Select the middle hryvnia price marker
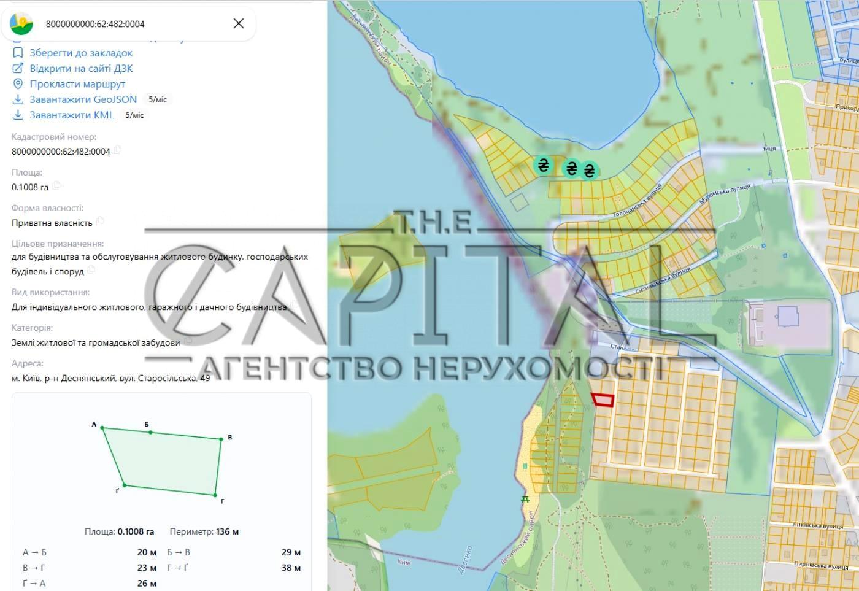This screenshot has height=591, width=859. (572, 168)
